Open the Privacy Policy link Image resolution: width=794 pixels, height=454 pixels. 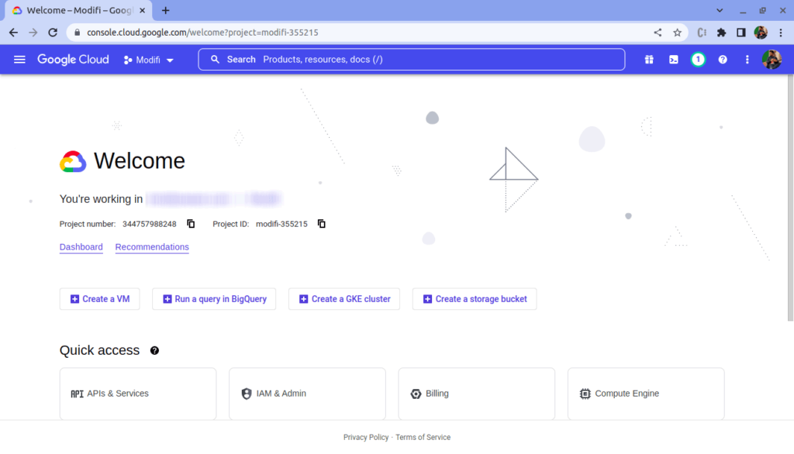point(366,437)
